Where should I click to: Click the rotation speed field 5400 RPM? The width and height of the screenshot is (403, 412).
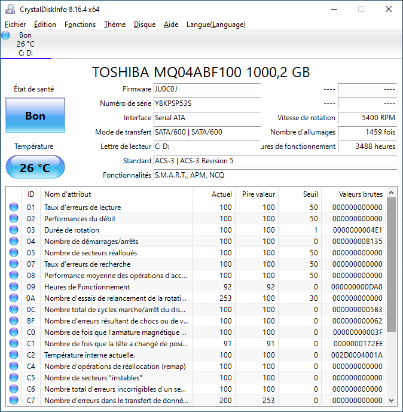coord(367,118)
